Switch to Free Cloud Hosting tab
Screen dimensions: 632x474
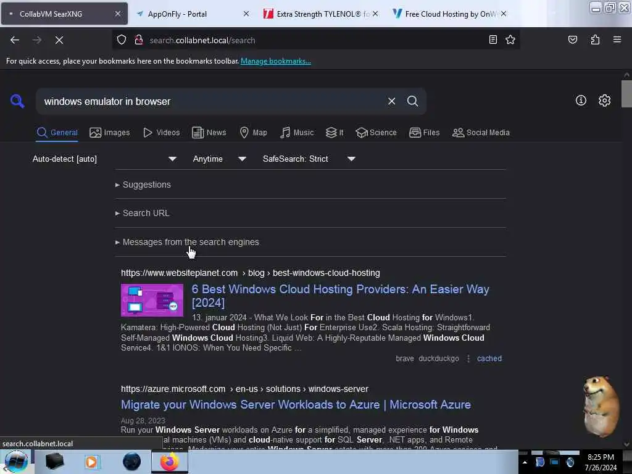pos(446,14)
